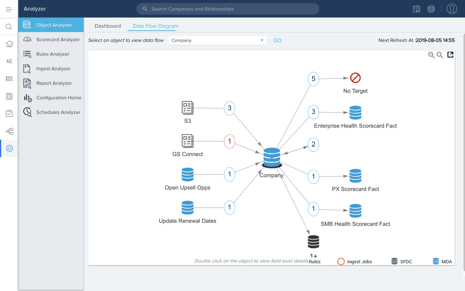Click the home icon in sidebar
The height and width of the screenshot is (291, 465).
pyautogui.click(x=9, y=44)
